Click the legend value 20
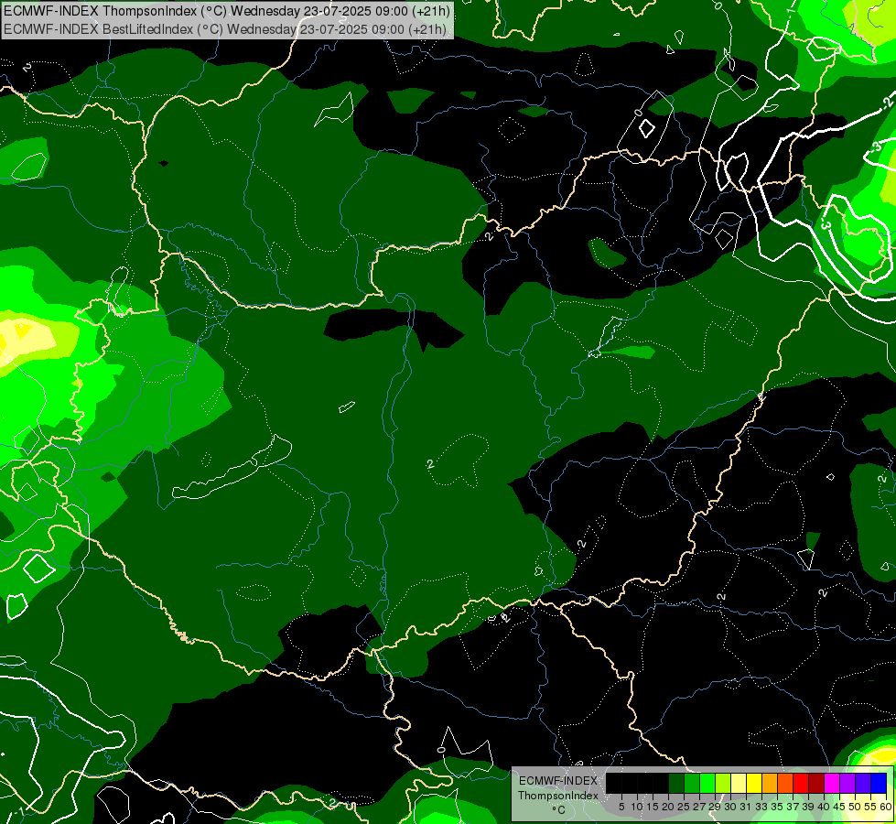The image size is (896, 824). (x=668, y=807)
